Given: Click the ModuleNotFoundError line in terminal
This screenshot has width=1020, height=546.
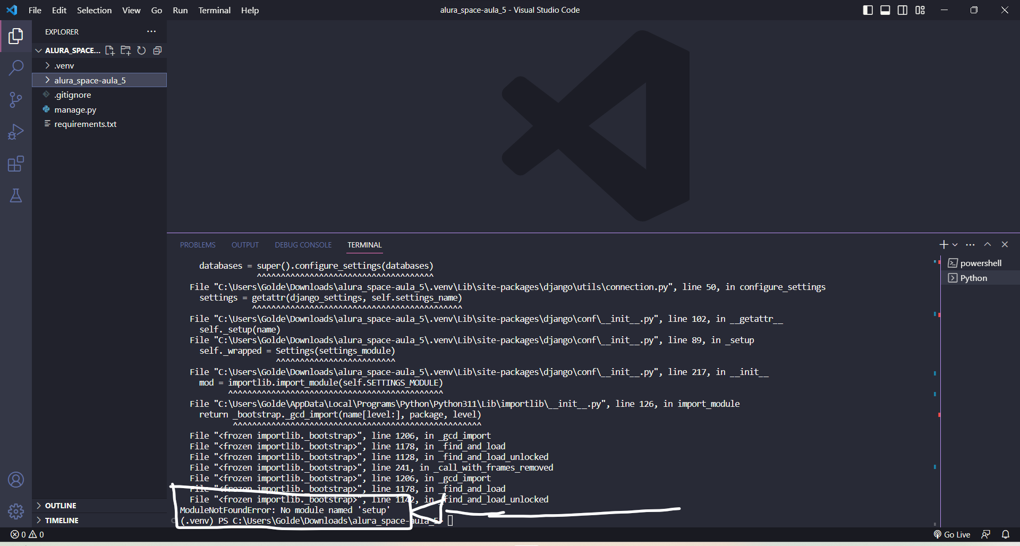Looking at the screenshot, I should (x=285, y=510).
